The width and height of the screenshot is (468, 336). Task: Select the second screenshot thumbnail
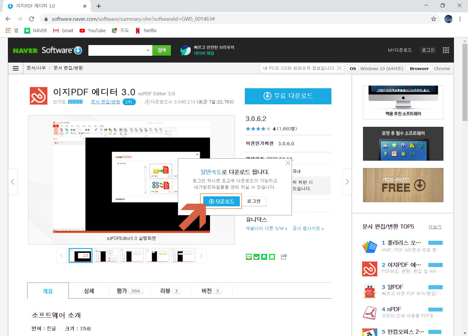(106, 256)
